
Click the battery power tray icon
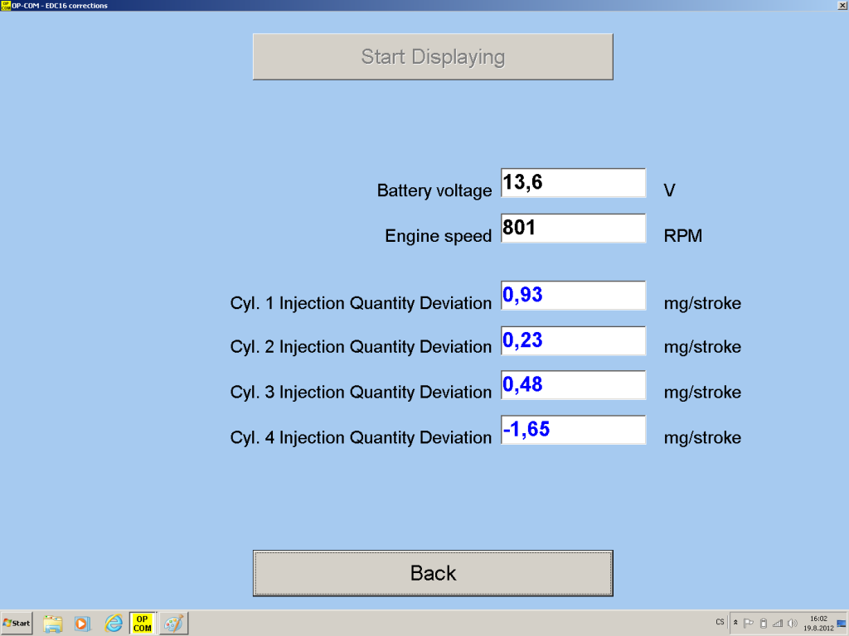(764, 623)
